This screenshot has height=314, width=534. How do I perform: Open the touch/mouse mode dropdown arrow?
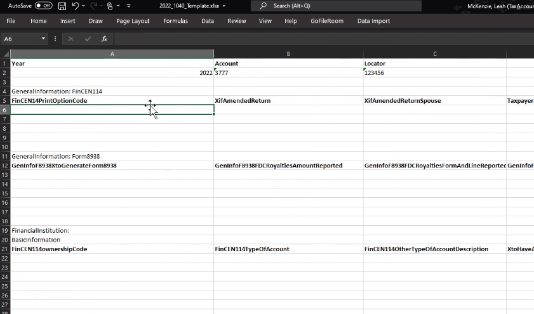pyautogui.click(x=118, y=6)
